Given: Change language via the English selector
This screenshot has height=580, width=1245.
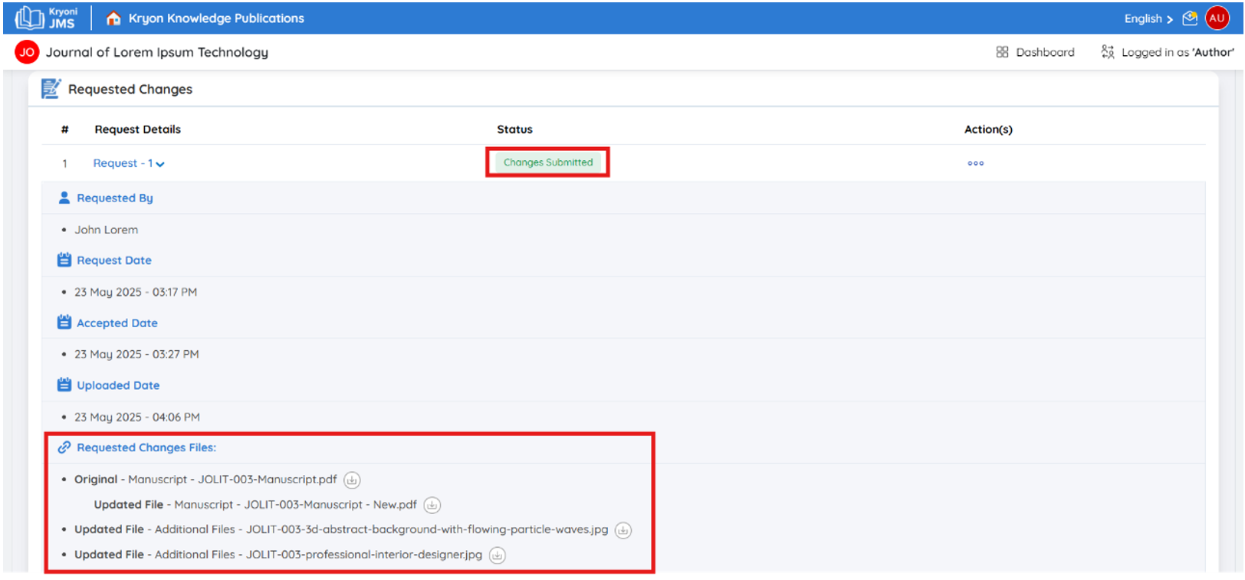Looking at the screenshot, I should click(x=1148, y=18).
